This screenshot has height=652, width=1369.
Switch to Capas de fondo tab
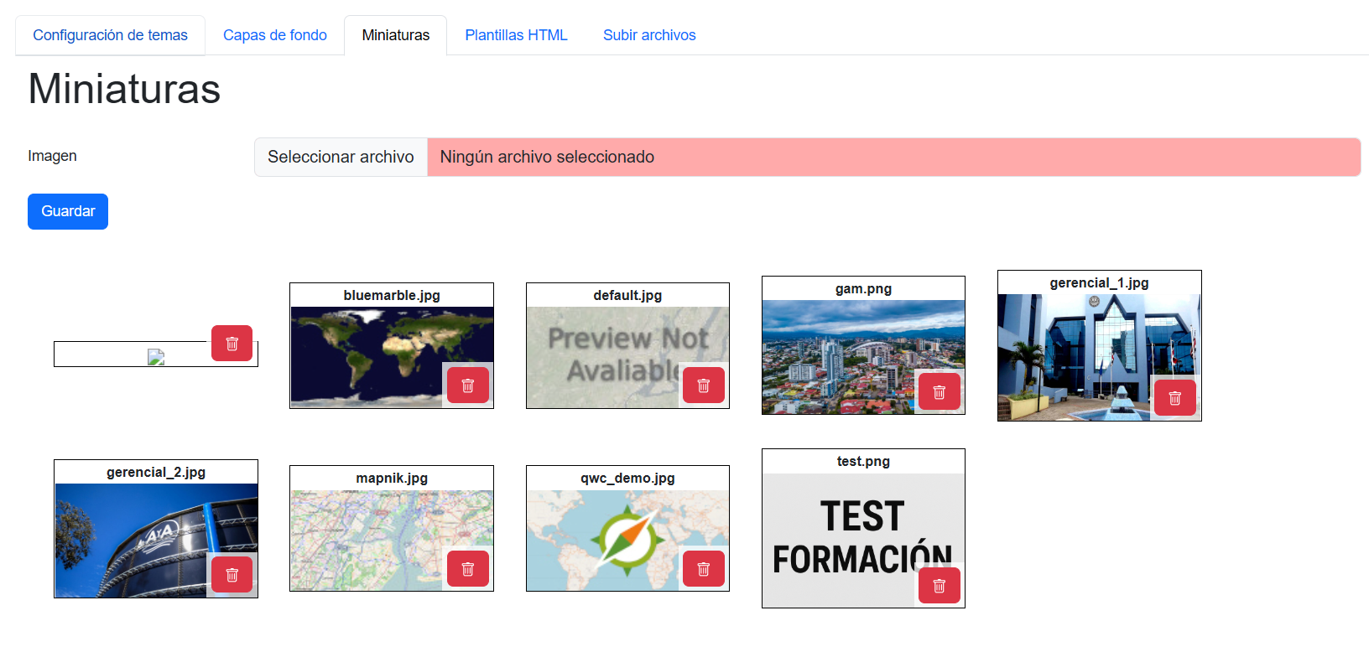point(275,35)
